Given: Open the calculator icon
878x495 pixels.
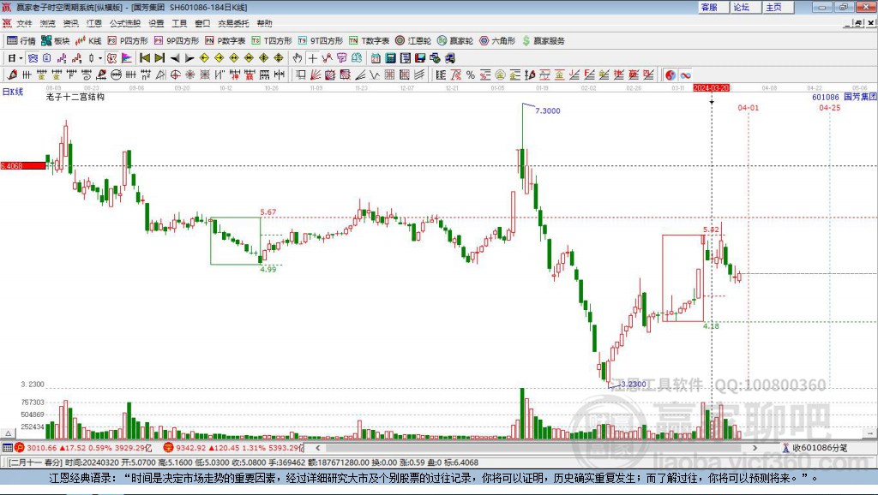Looking at the screenshot, I should [x=390, y=58].
